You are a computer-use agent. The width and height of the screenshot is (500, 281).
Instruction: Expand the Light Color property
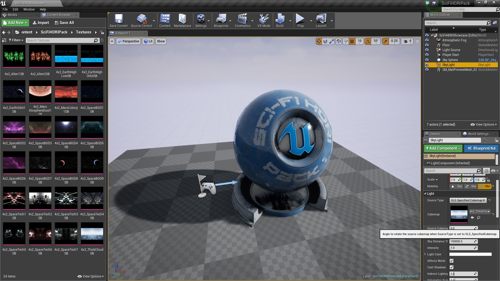[x=425, y=254]
